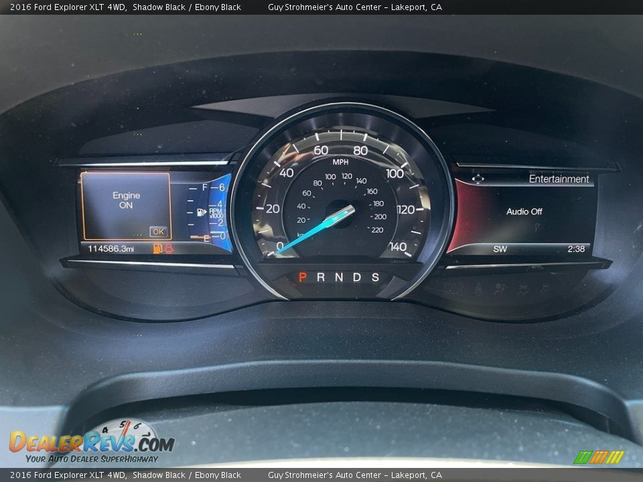Click the colored stripes logo bottom right
The height and width of the screenshot is (482, 643).
pyautogui.click(x=599, y=457)
